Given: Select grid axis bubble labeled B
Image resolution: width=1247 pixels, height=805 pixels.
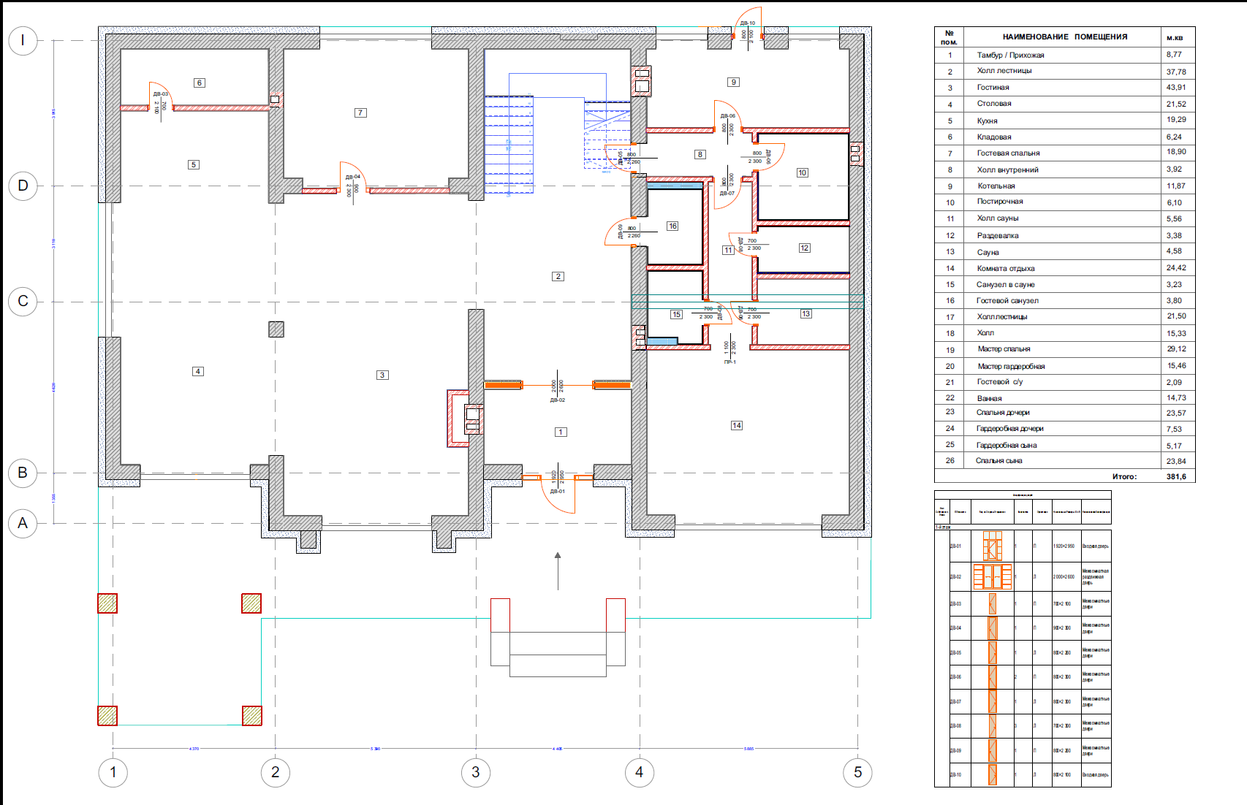Looking at the screenshot, I should pyautogui.click(x=23, y=473).
